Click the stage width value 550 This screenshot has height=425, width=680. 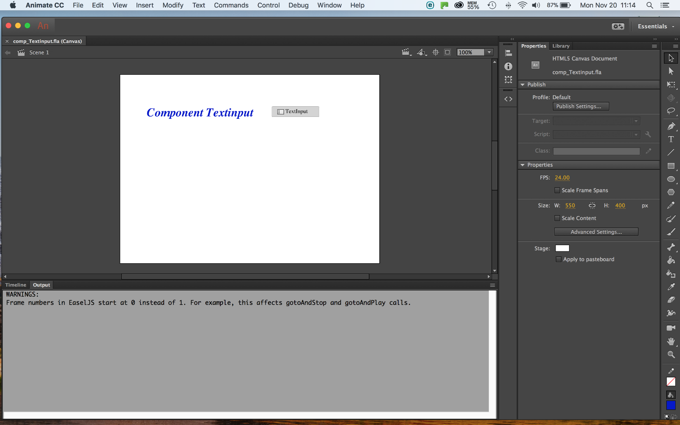pos(570,205)
